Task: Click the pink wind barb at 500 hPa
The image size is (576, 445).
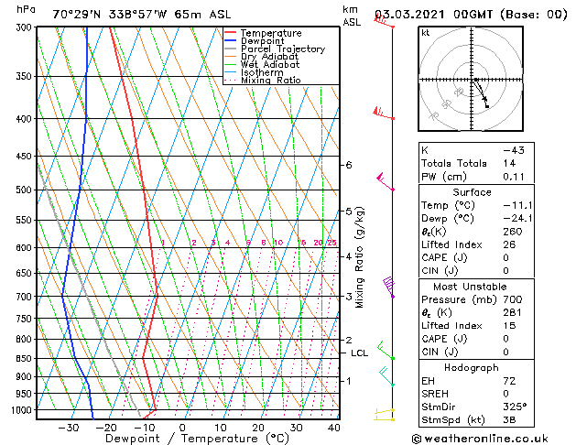Action: pos(386,181)
